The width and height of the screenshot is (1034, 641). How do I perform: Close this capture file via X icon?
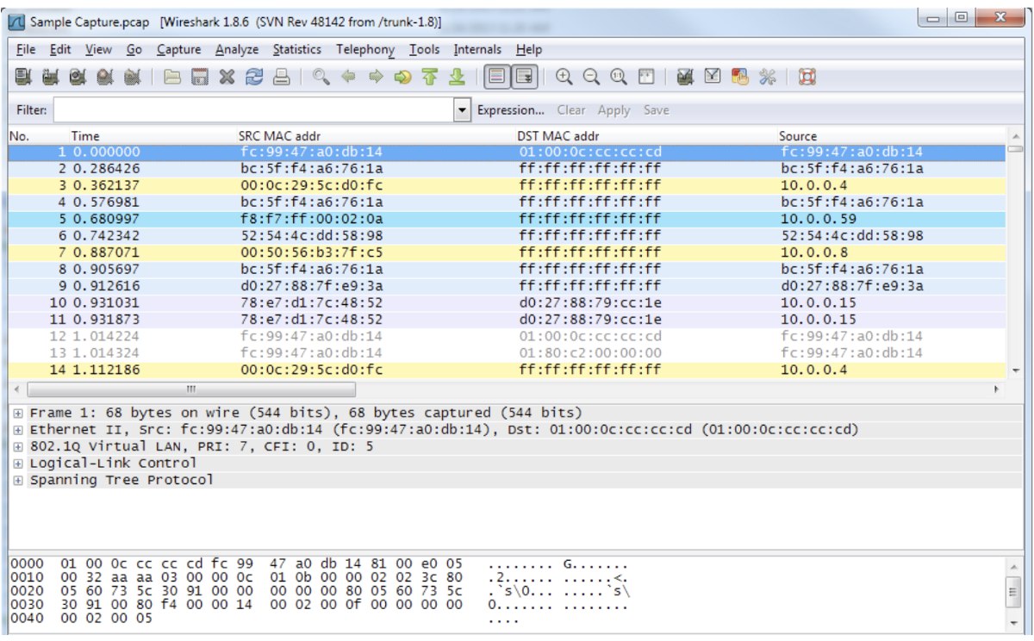tap(227, 78)
